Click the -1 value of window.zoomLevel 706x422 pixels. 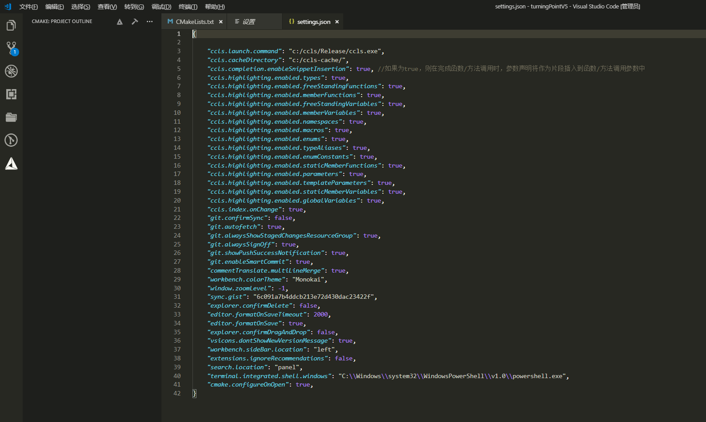click(282, 288)
